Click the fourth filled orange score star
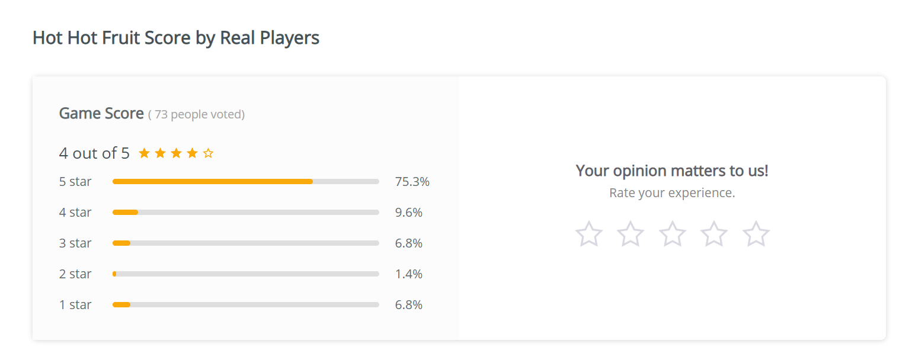This screenshot has height=363, width=912. tap(192, 154)
